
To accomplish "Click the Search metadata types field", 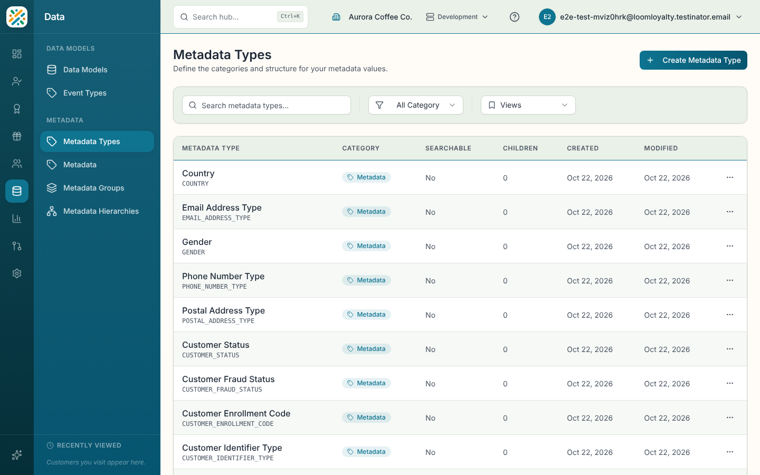I will pyautogui.click(x=267, y=105).
